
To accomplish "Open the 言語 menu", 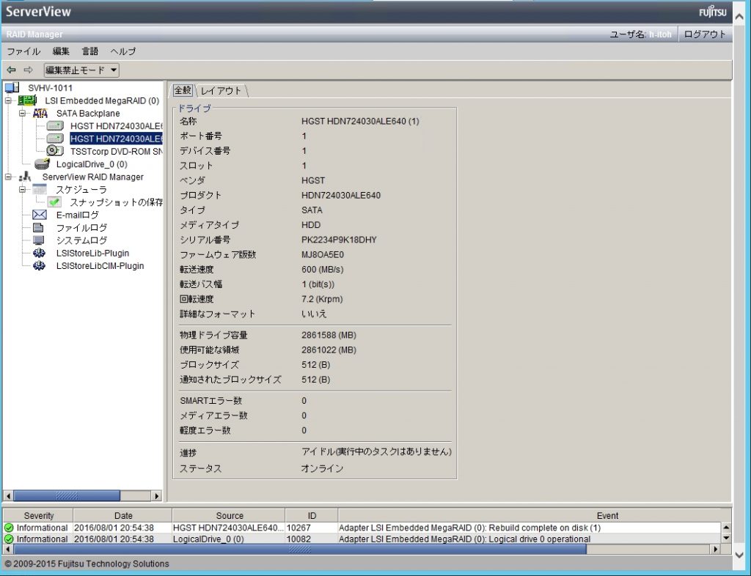I will pos(90,51).
